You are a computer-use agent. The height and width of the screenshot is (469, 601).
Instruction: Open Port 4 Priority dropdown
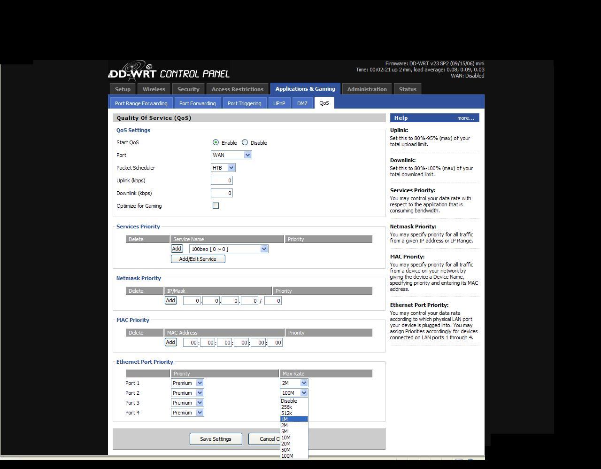187,413
